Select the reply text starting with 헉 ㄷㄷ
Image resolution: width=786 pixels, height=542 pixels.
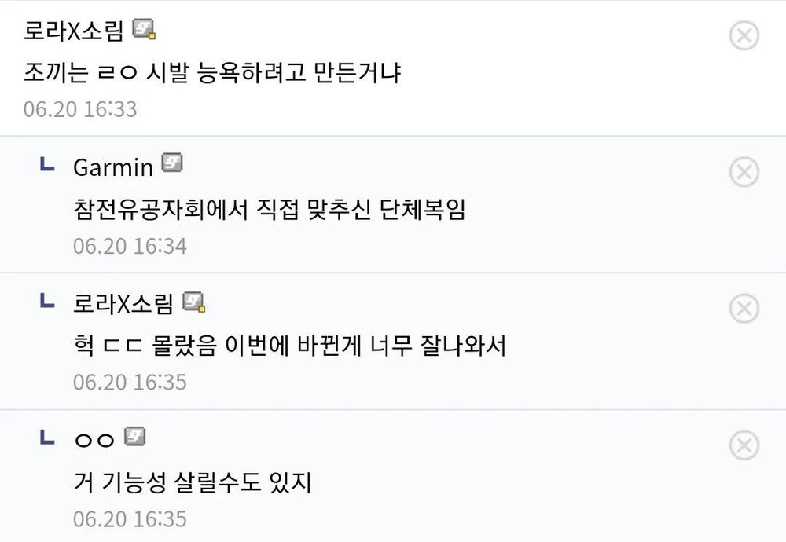pyautogui.click(x=288, y=346)
